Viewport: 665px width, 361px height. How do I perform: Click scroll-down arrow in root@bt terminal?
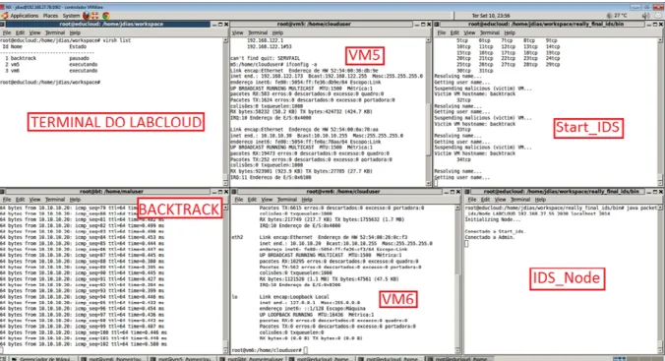225,350
